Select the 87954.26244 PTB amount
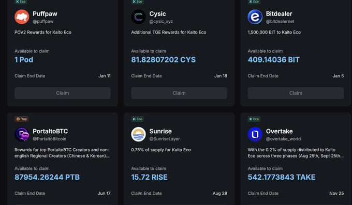The image size is (352, 205). (x=47, y=177)
